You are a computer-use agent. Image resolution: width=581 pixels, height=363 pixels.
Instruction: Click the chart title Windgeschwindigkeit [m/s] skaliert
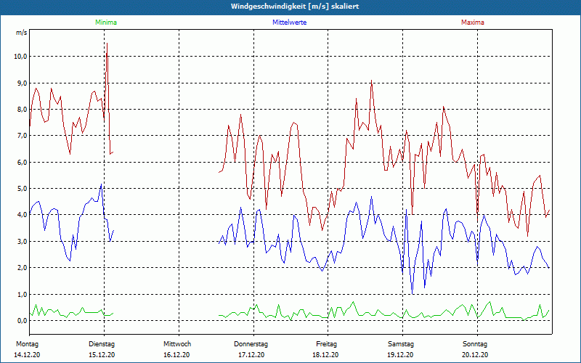click(295, 7)
